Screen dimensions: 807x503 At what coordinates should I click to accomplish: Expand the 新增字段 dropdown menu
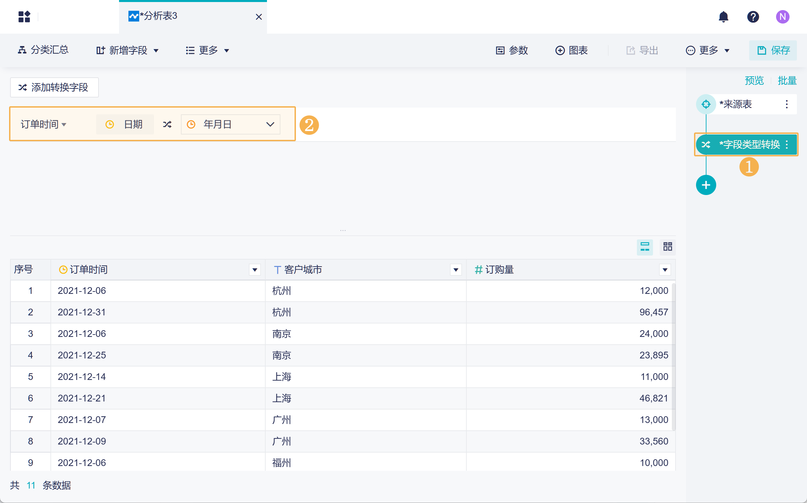coord(128,50)
